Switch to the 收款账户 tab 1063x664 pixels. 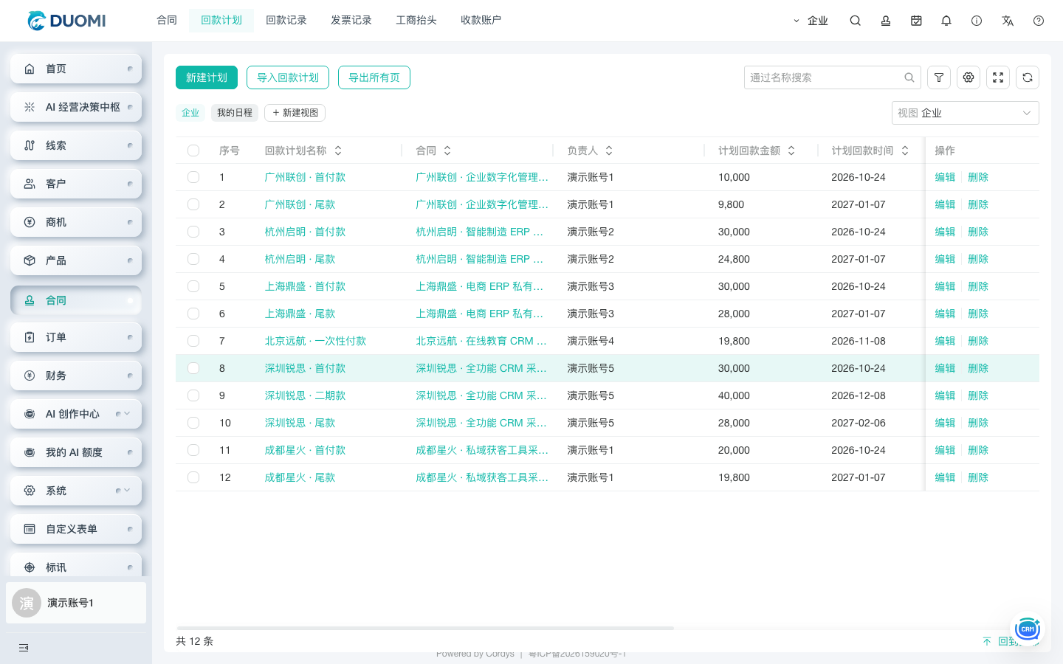click(481, 21)
